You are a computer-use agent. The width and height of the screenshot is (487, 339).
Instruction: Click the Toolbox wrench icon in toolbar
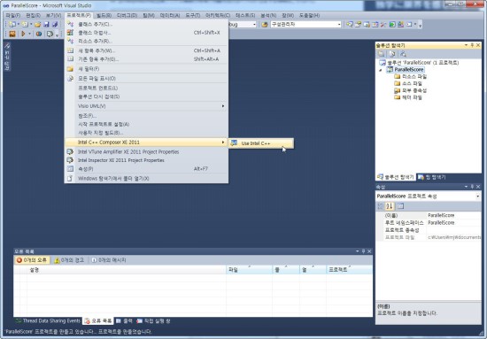click(383, 24)
